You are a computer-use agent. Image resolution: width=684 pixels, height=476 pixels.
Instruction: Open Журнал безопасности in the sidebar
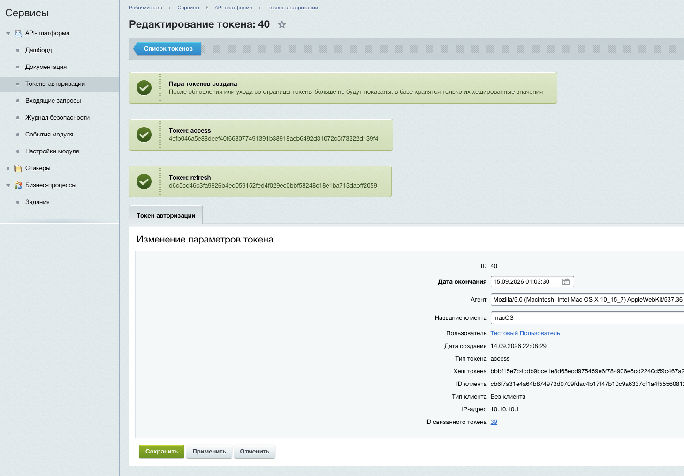[57, 118]
